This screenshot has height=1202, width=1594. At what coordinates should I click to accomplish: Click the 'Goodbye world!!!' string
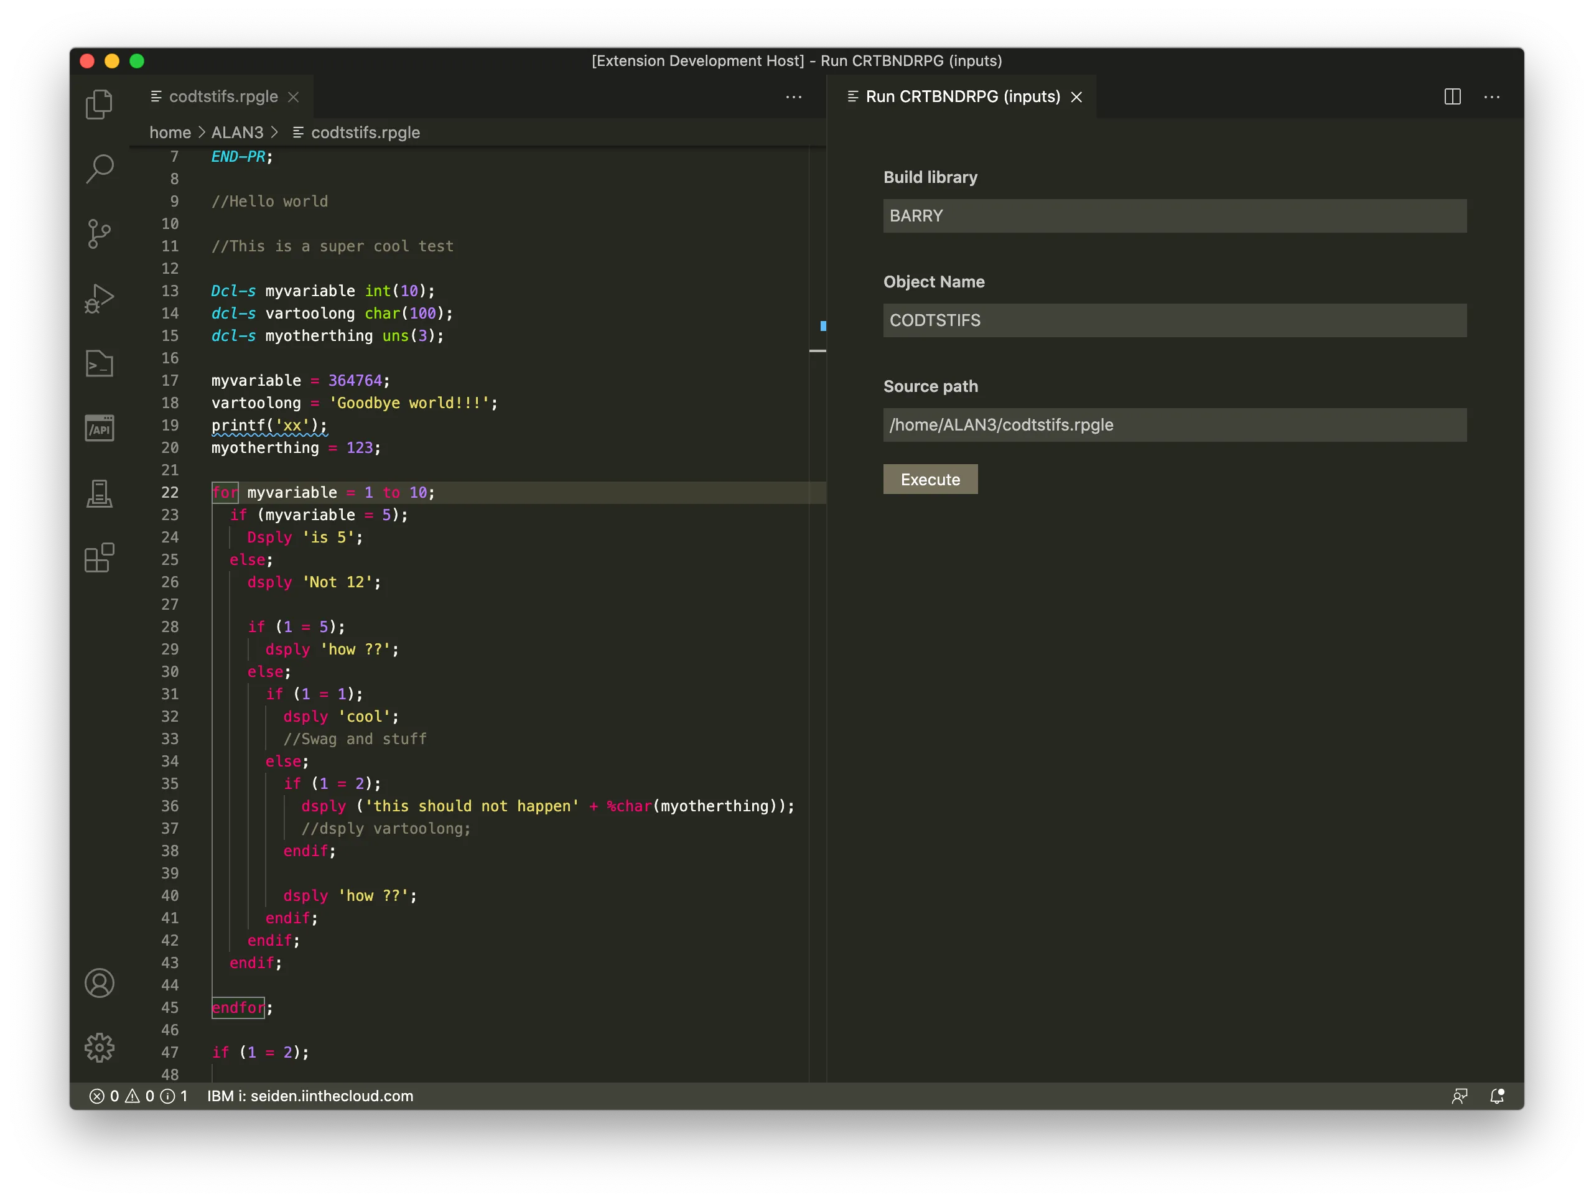pos(409,404)
